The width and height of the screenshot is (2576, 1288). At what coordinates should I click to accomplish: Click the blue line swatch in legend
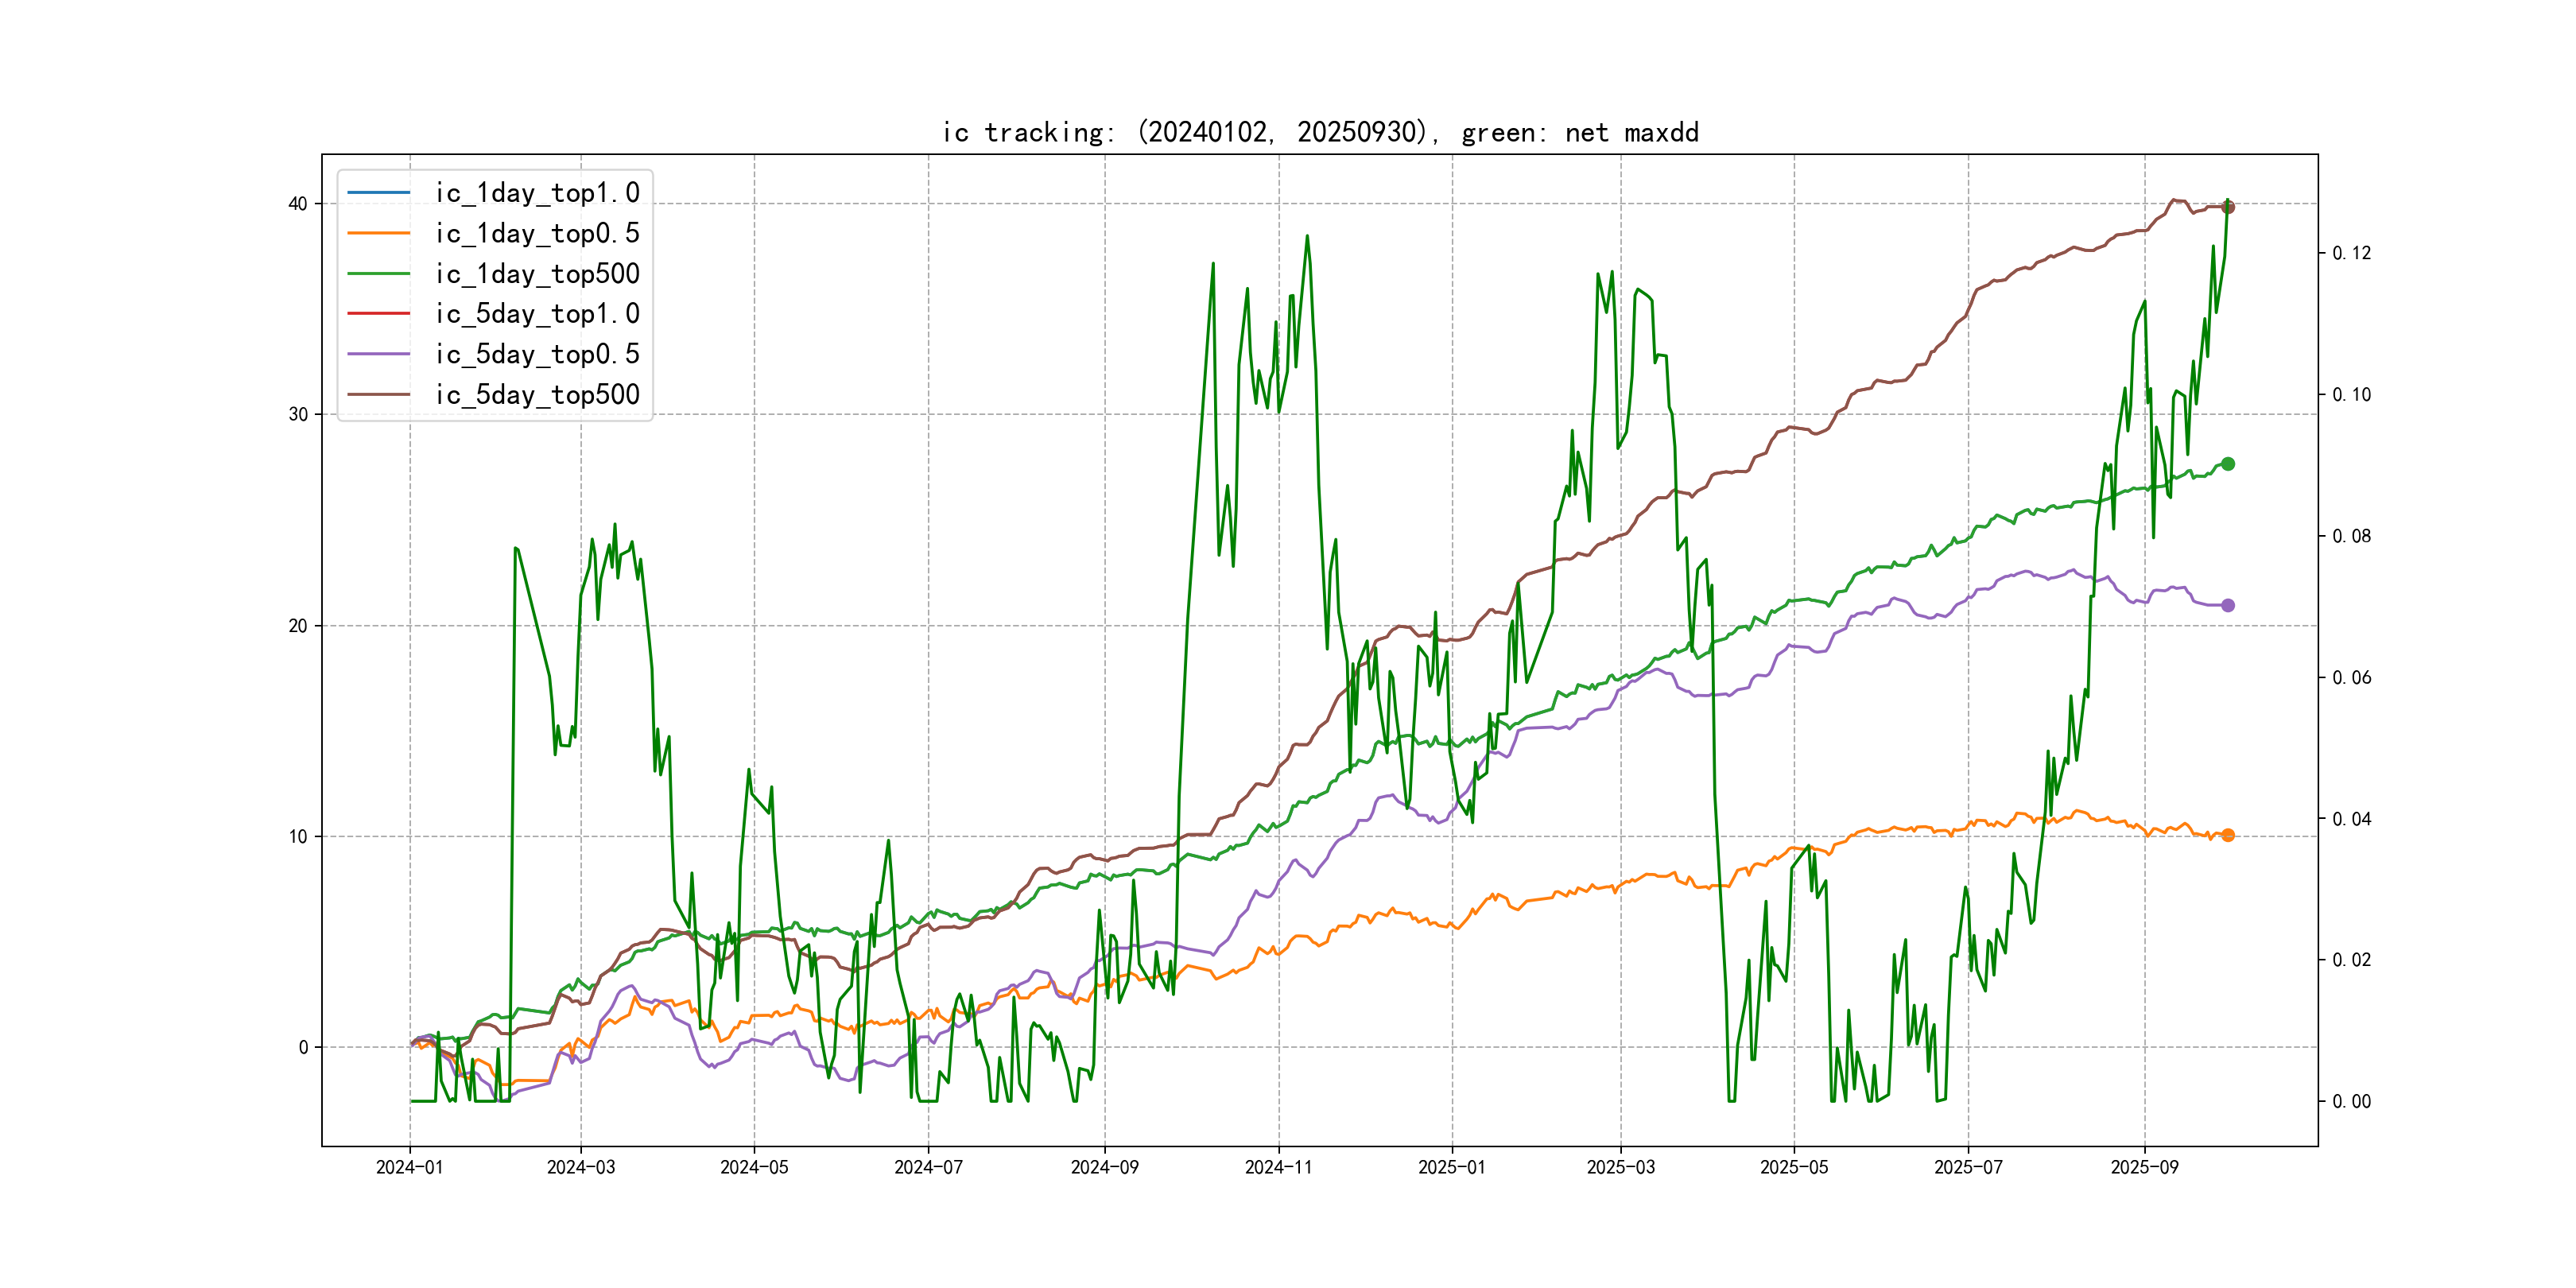(x=378, y=192)
